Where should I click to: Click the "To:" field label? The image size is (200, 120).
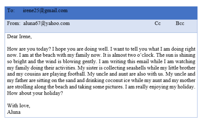(11, 10)
